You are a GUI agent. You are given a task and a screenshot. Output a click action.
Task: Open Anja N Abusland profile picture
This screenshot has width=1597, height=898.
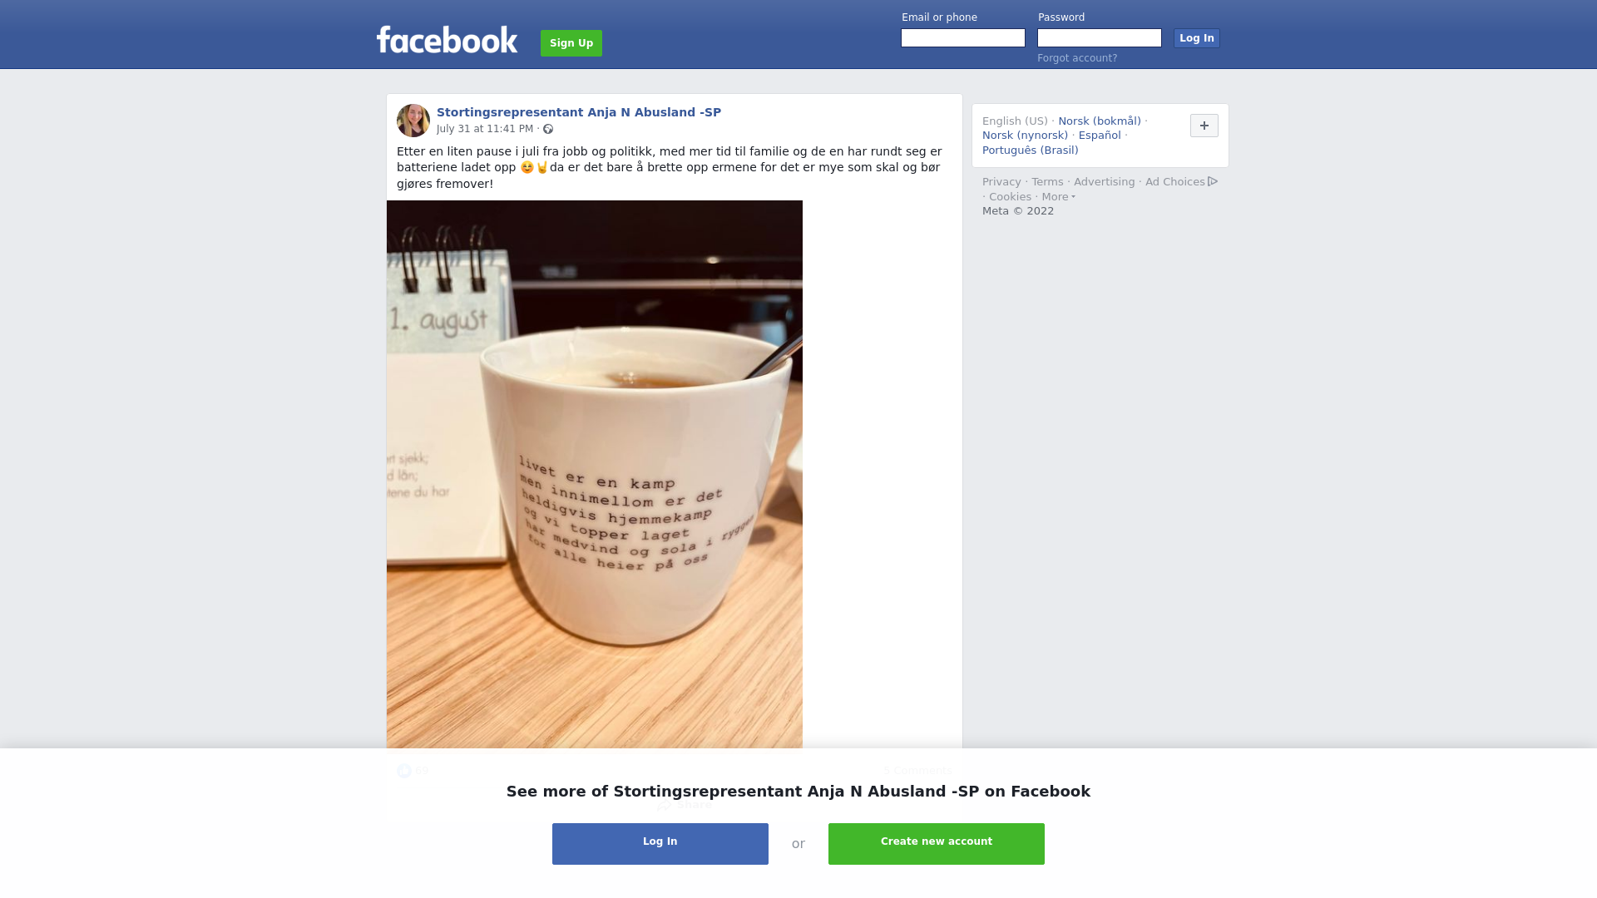(x=413, y=121)
